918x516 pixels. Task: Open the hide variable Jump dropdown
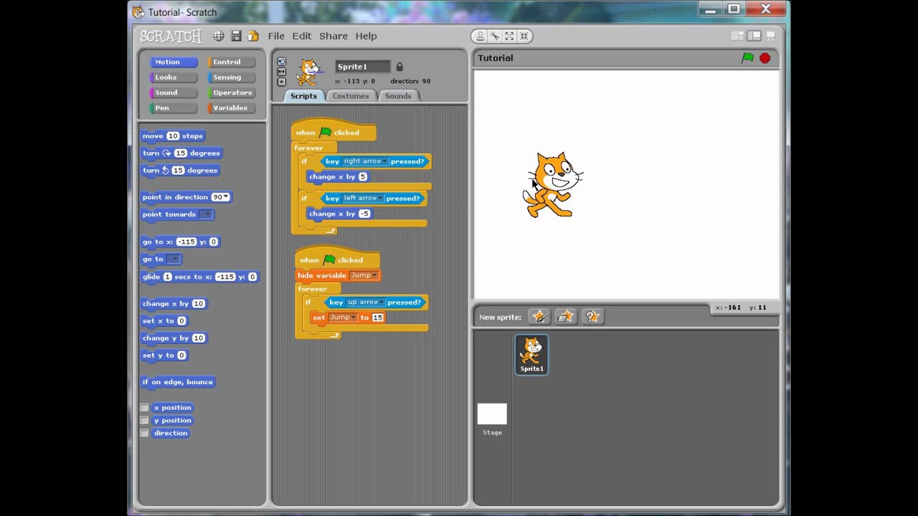374,276
